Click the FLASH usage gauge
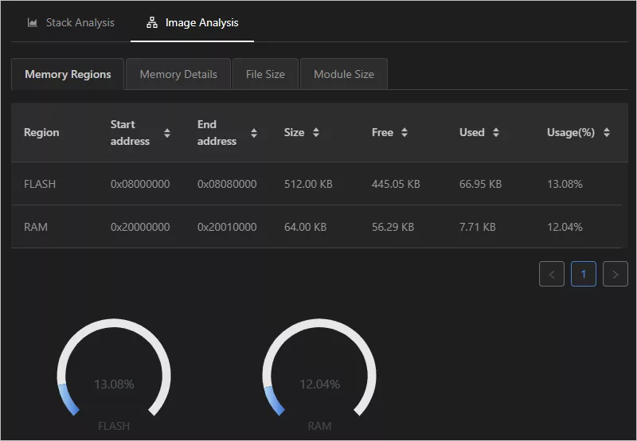 point(114,368)
